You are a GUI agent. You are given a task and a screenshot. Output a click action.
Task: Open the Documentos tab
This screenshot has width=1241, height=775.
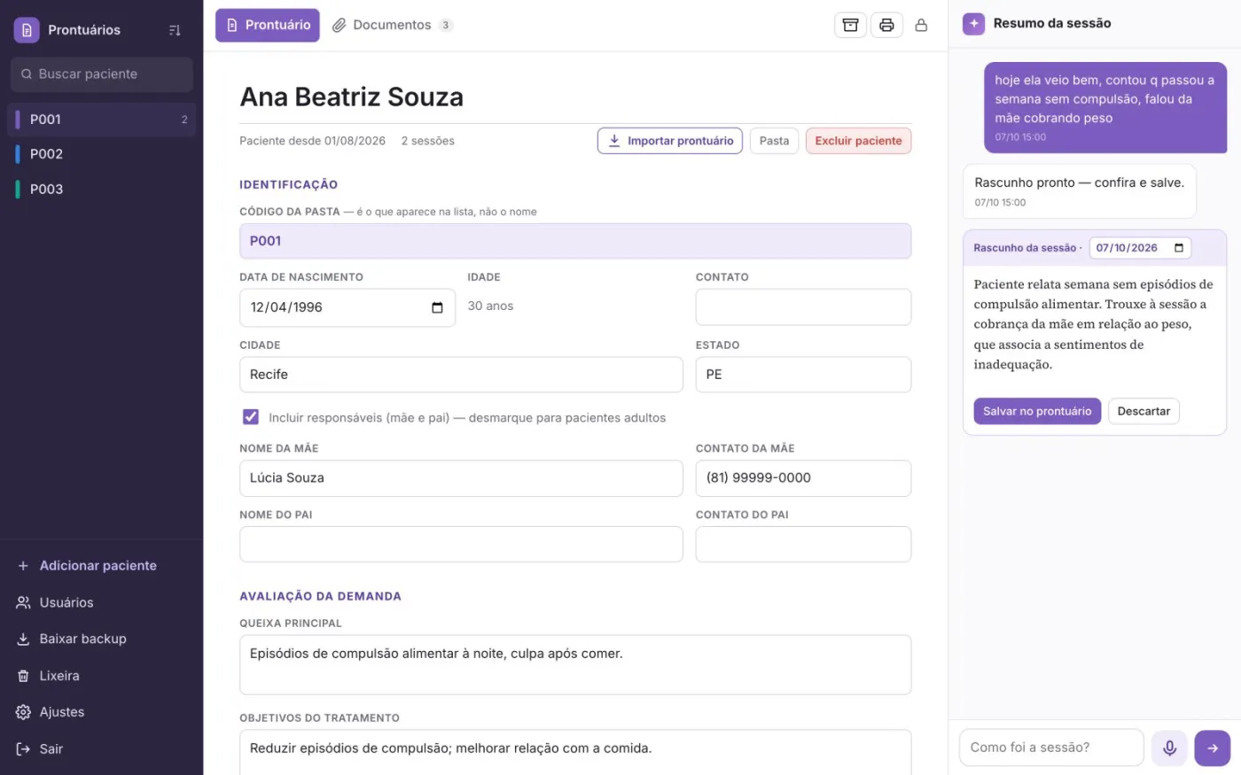[393, 25]
